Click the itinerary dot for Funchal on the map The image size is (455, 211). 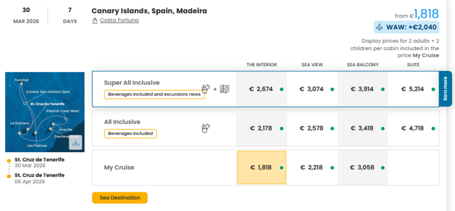[x=21, y=84]
